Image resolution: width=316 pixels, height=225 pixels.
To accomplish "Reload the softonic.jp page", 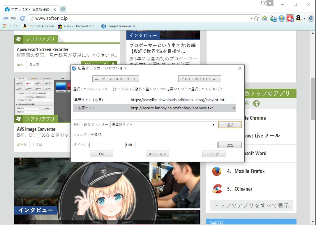I will (22, 18).
